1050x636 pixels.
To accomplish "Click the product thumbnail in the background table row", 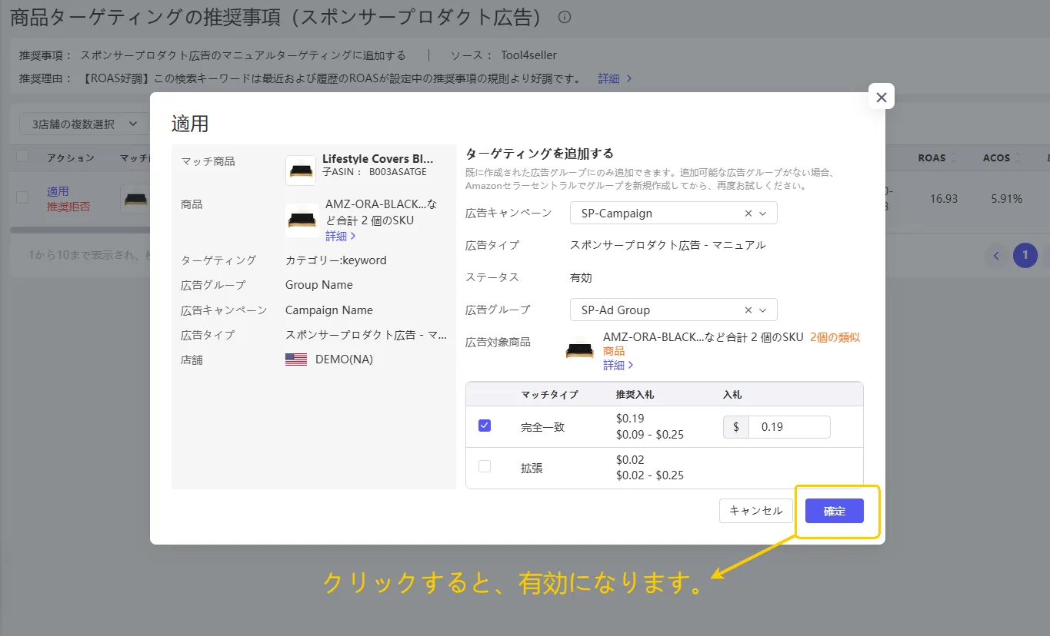I will click(x=135, y=199).
